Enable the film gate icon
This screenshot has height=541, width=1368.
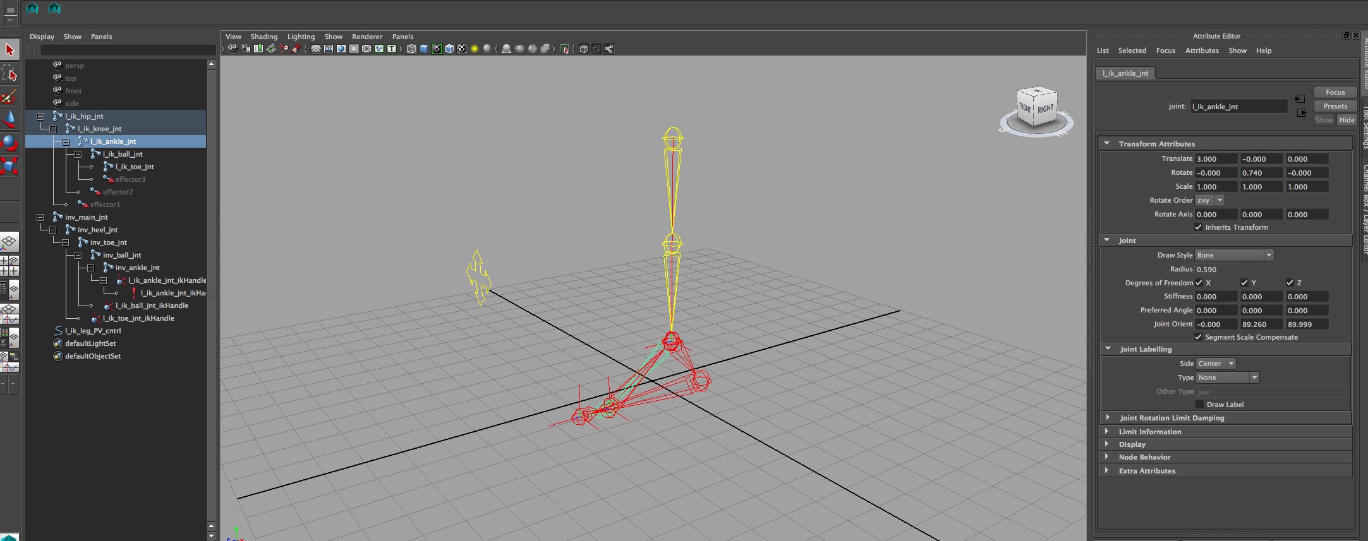point(329,49)
